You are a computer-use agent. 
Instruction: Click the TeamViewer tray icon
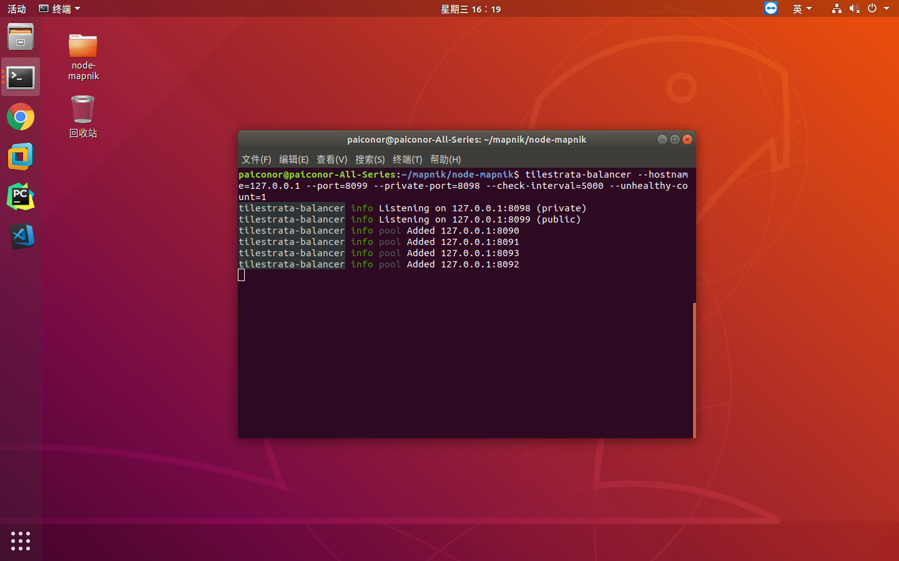pos(771,8)
